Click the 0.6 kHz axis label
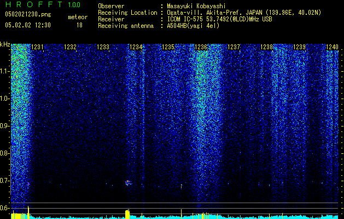The width and height of the screenshot is (344, 219). (5, 208)
